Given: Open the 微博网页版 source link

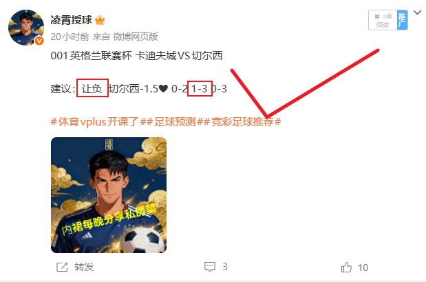Looking at the screenshot, I should click(136, 37).
